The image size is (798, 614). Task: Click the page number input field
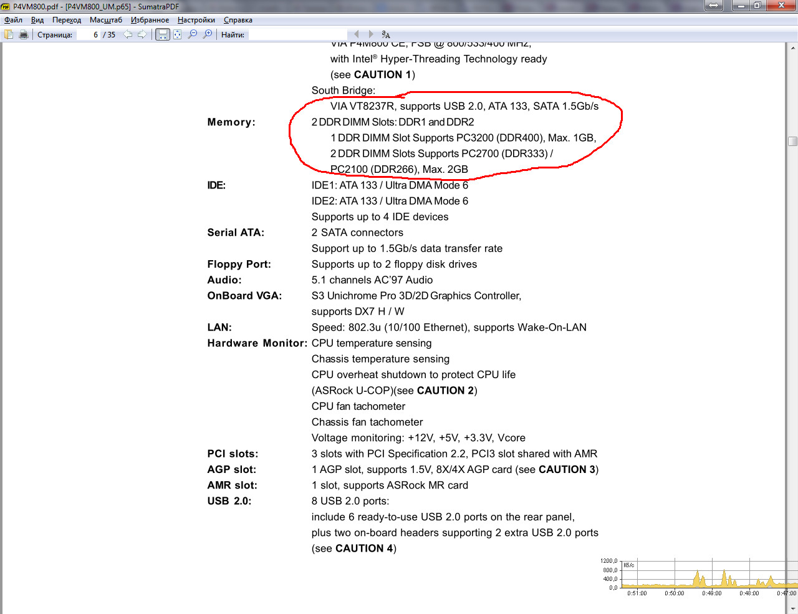(88, 34)
